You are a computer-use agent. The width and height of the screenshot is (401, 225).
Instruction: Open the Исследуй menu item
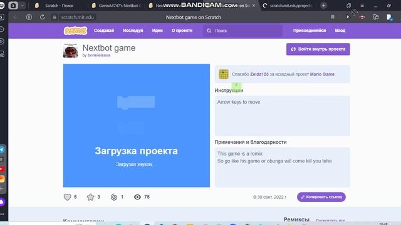[133, 31]
